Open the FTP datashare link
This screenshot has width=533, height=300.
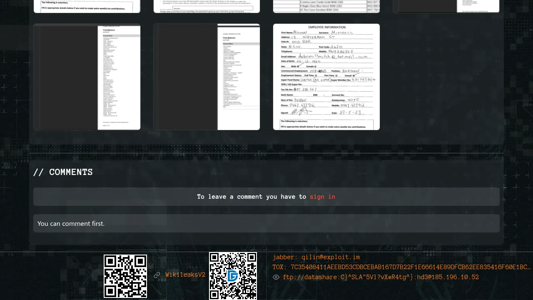381,277
